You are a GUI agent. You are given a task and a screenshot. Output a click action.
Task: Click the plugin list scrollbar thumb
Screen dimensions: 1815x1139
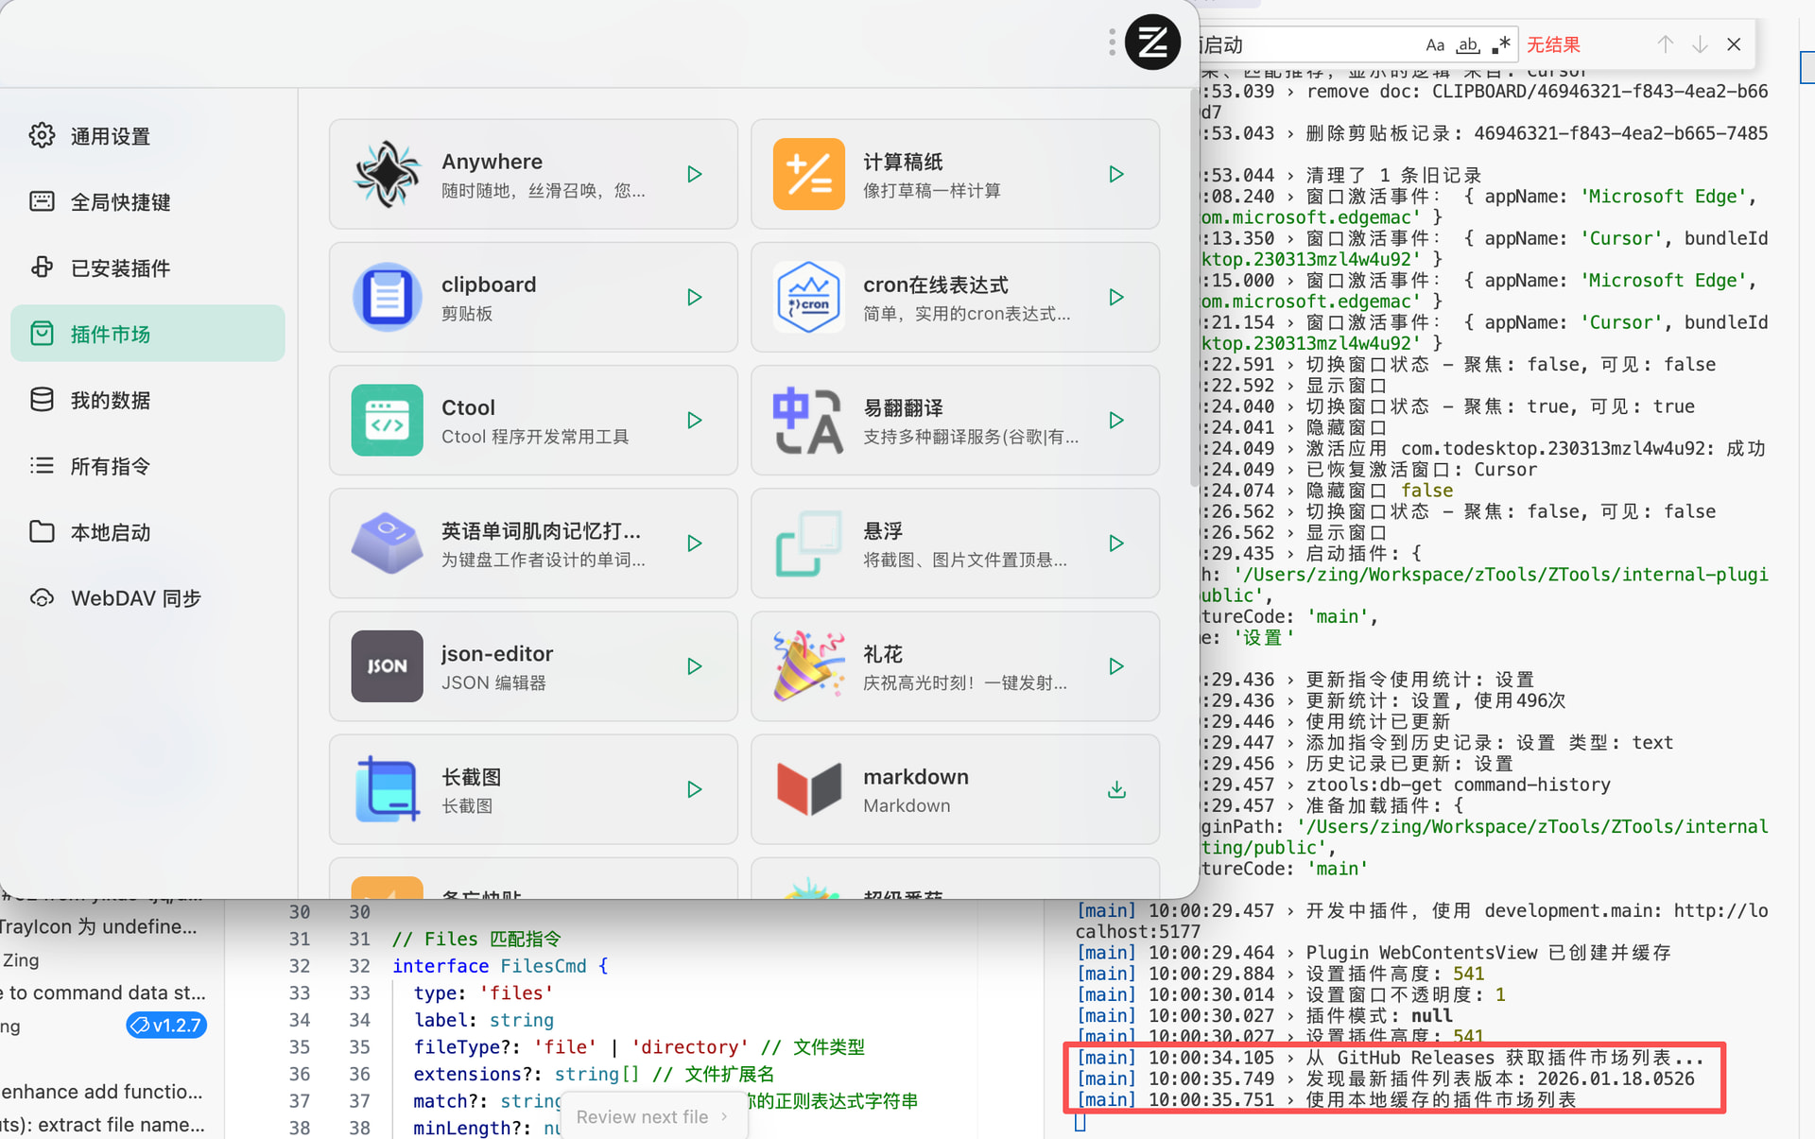coord(1193,289)
